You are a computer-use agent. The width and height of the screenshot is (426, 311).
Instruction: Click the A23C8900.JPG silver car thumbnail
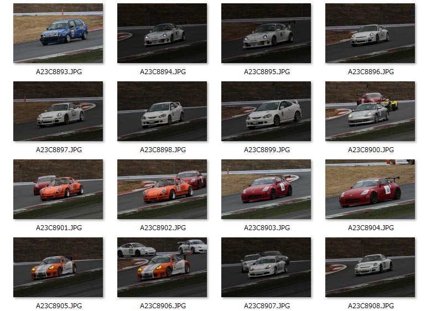pyautogui.click(x=370, y=111)
